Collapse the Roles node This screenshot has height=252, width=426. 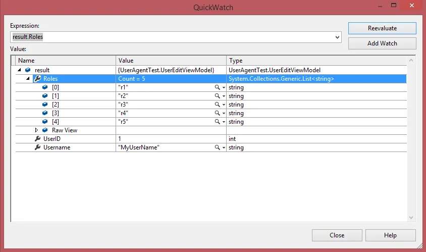tap(28, 79)
